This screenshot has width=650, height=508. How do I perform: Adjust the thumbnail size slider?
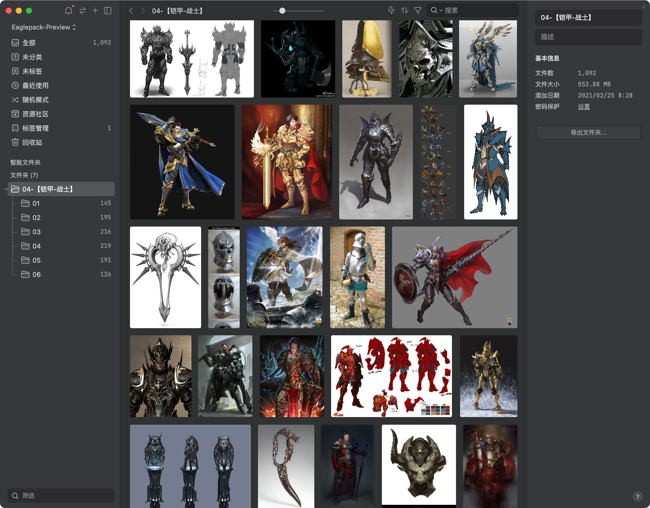click(x=282, y=11)
